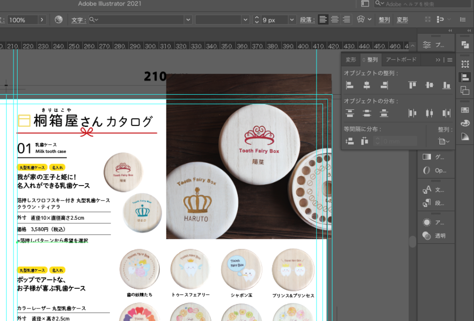474x321 pixels.
Task: Open the Paragraph Styles panel
Action: point(434,203)
